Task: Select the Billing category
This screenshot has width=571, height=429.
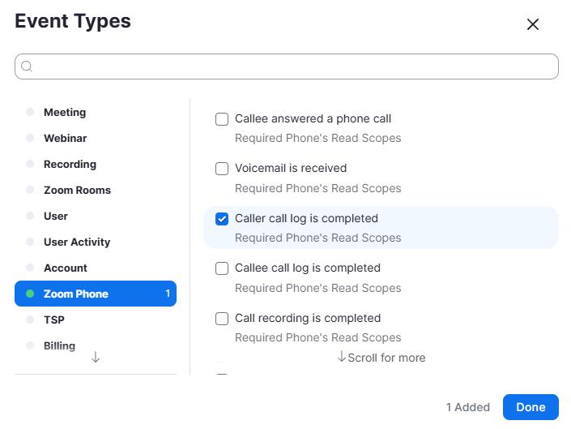Action: (x=59, y=345)
